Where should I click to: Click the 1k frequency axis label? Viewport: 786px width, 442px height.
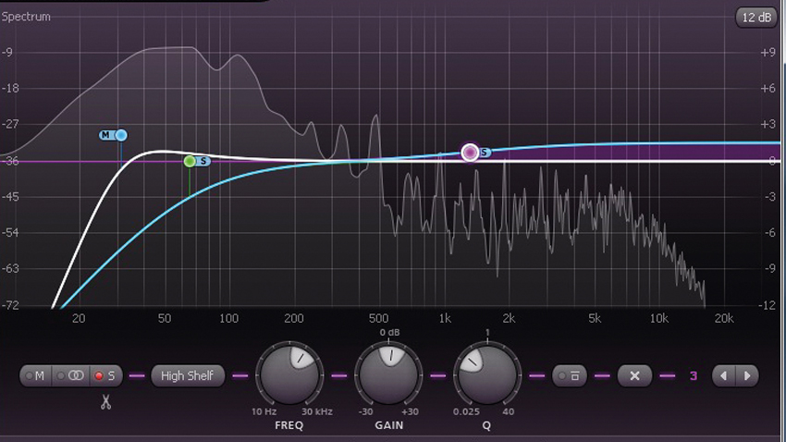coord(445,318)
